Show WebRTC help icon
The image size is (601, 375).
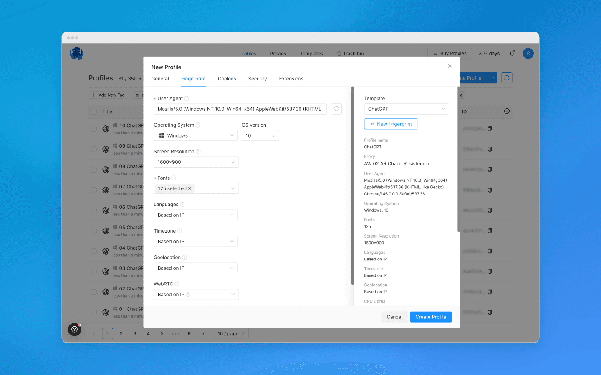pos(177,284)
